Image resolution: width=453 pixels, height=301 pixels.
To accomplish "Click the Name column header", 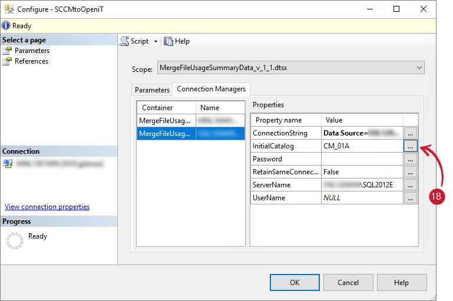I will 220,108.
